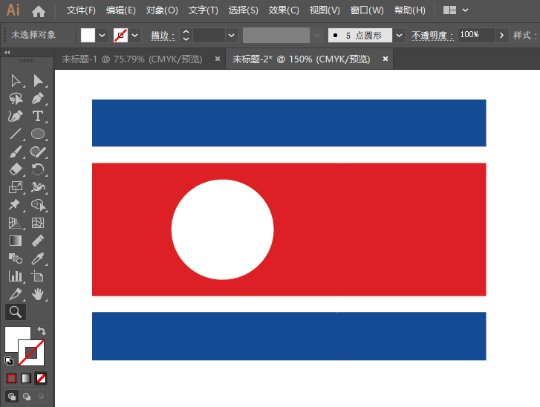This screenshot has height=407, width=540.
Task: Open the 帮助(H) menu
Action: (x=410, y=10)
